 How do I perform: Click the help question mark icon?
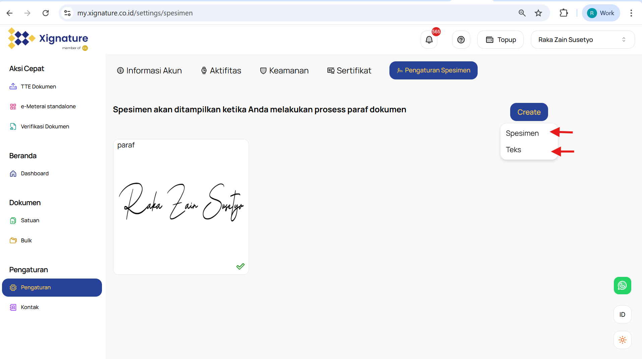coord(461,40)
